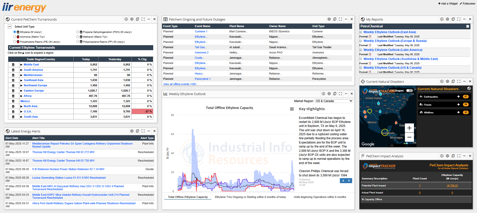
Task: Copy the Petchem Ongoing and Future Outages widget
Action: (x=335, y=19)
